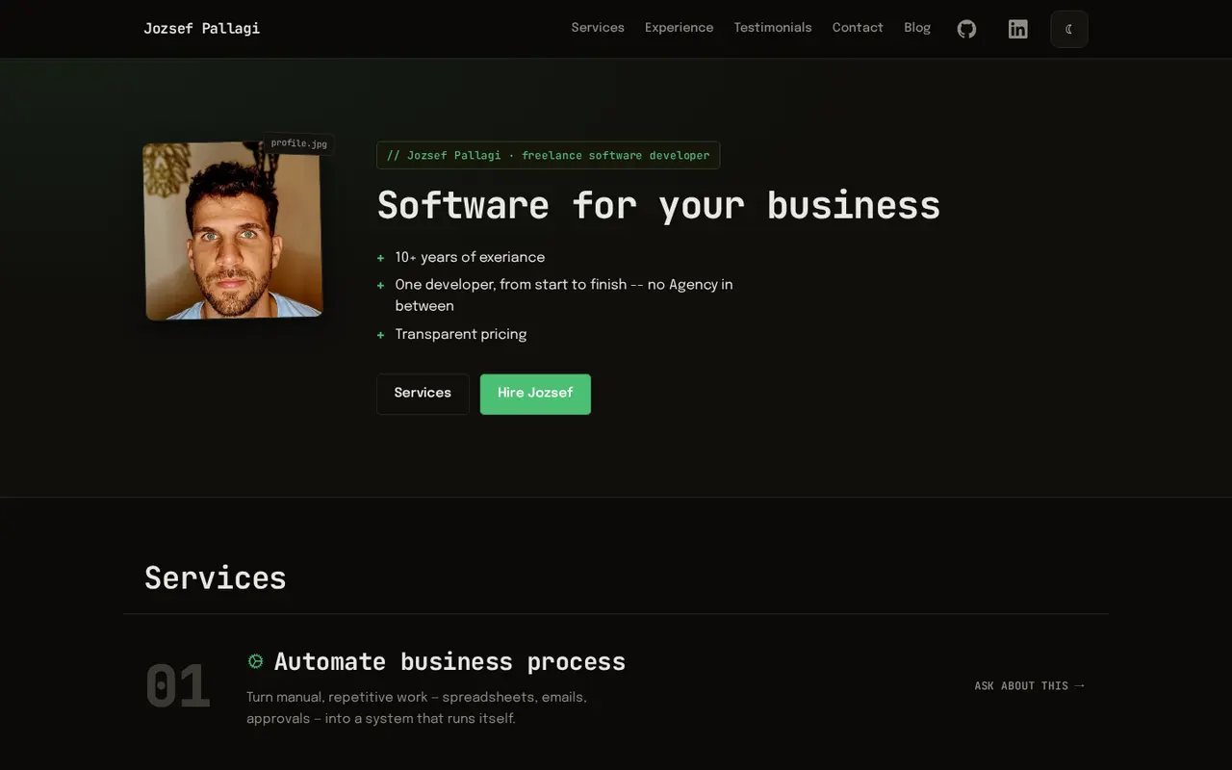Click the 01 service number

(178, 686)
